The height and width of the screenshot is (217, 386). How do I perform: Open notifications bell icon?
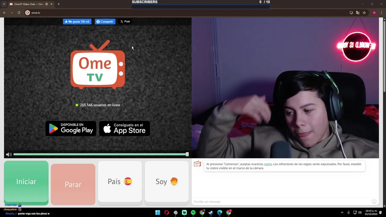pyautogui.click(x=381, y=212)
